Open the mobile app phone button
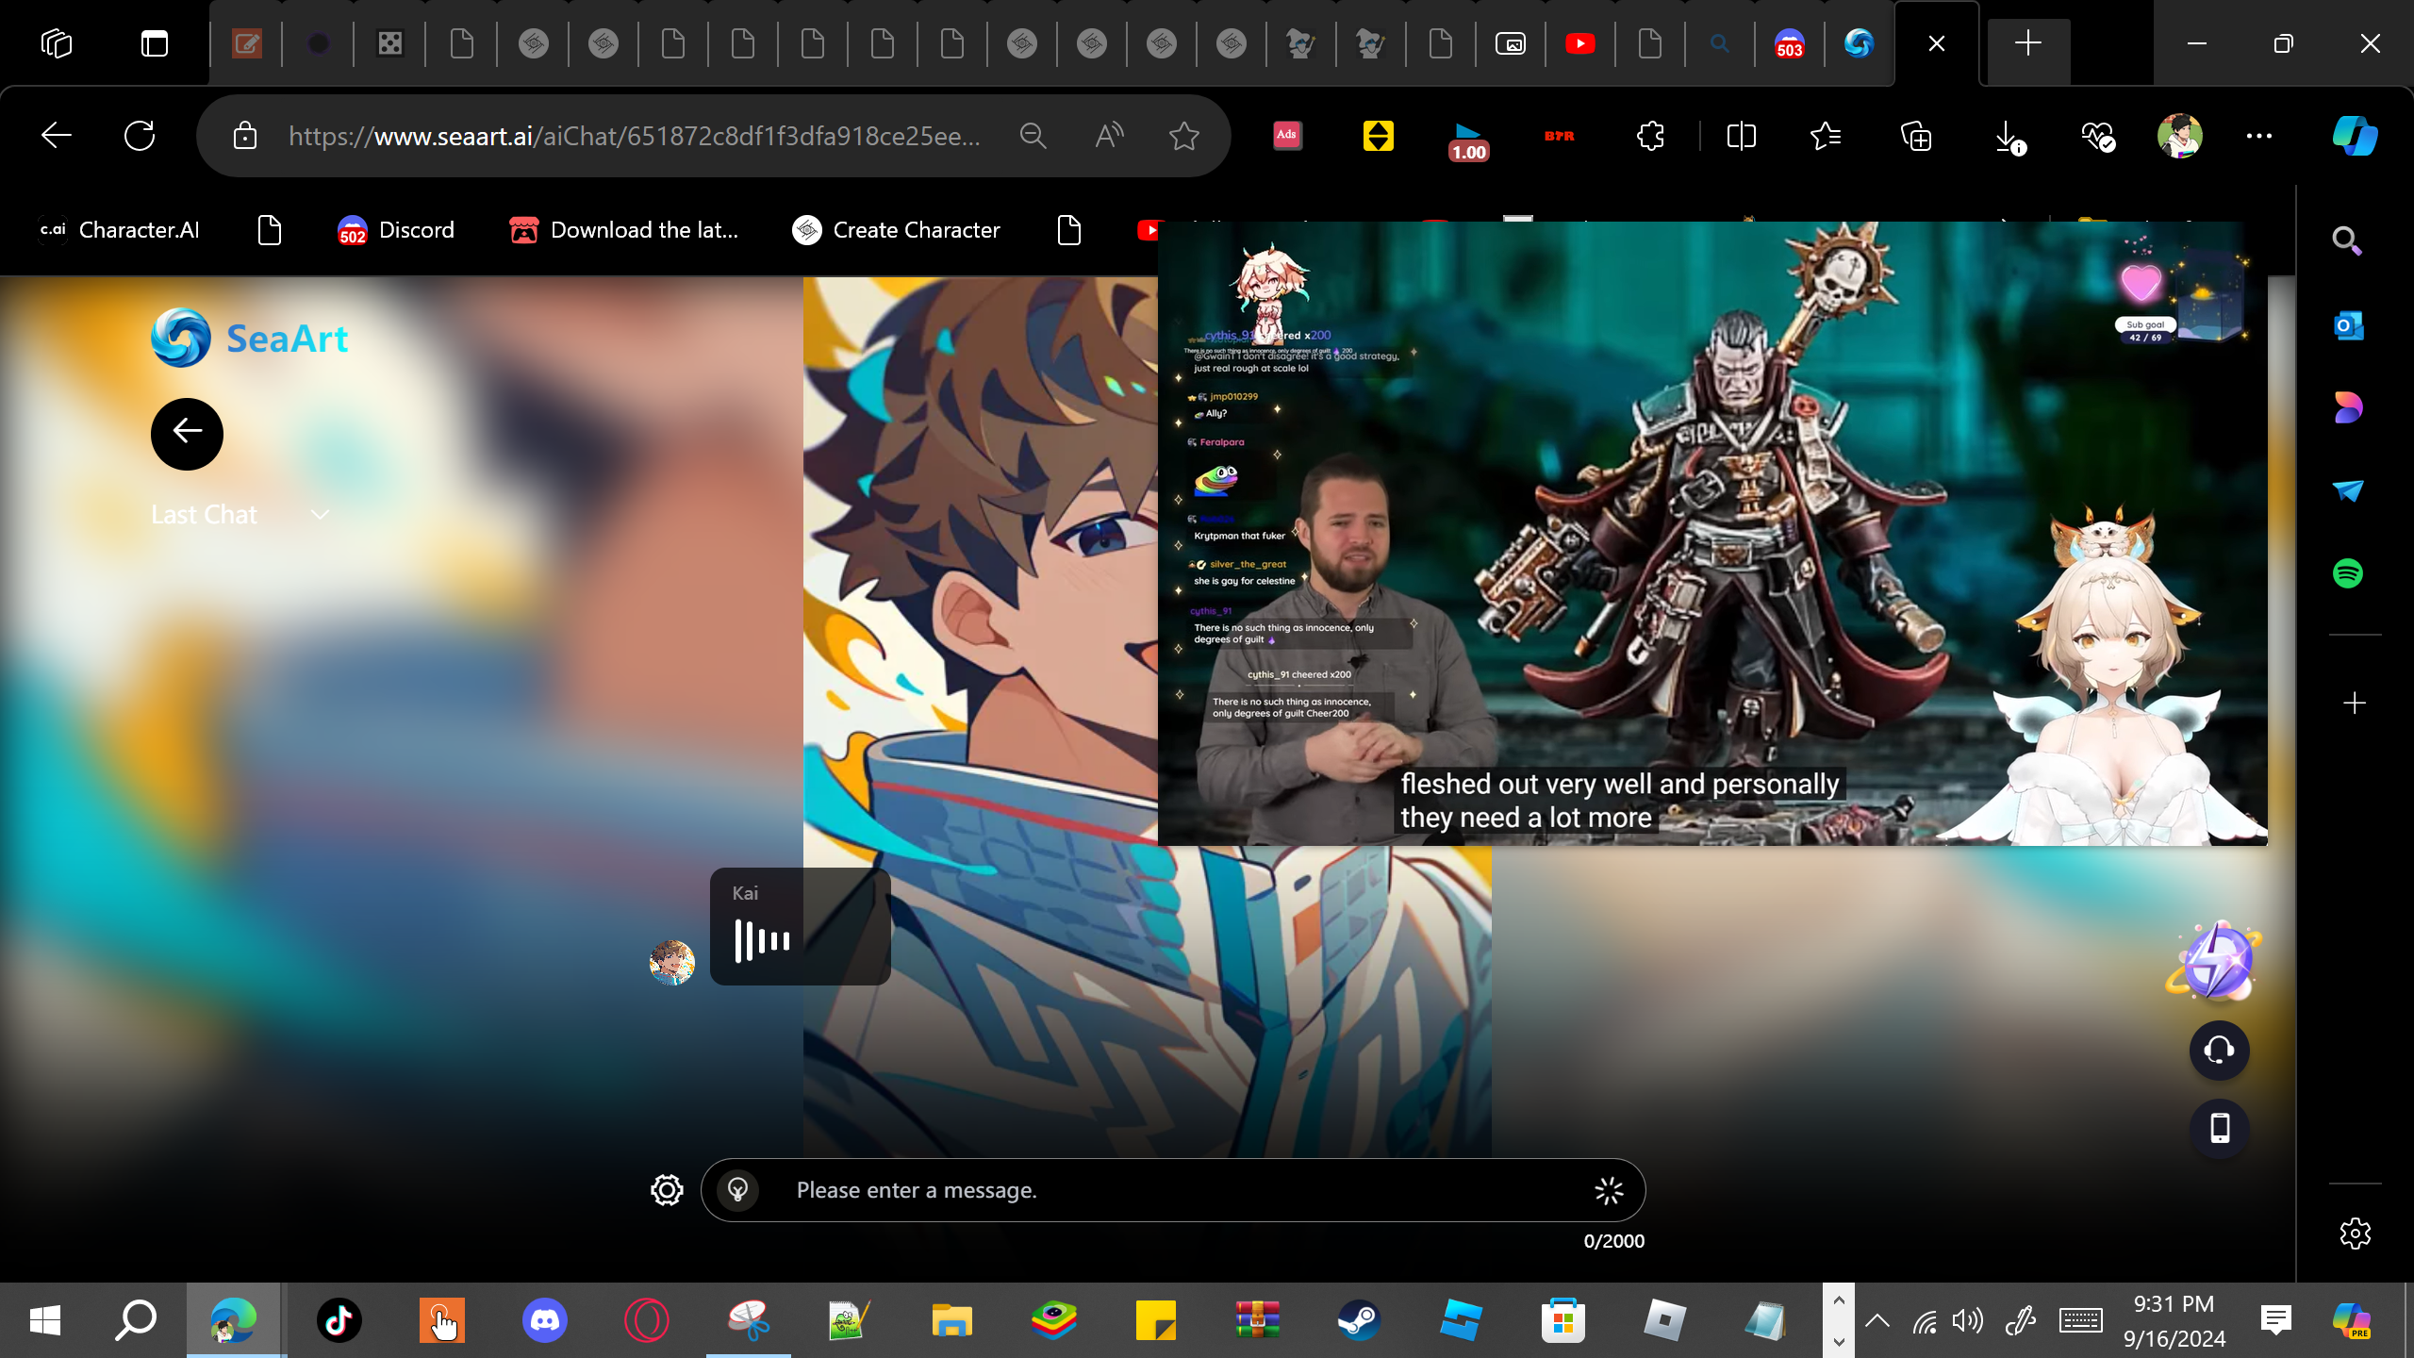2414x1358 pixels. coord(2220,1129)
